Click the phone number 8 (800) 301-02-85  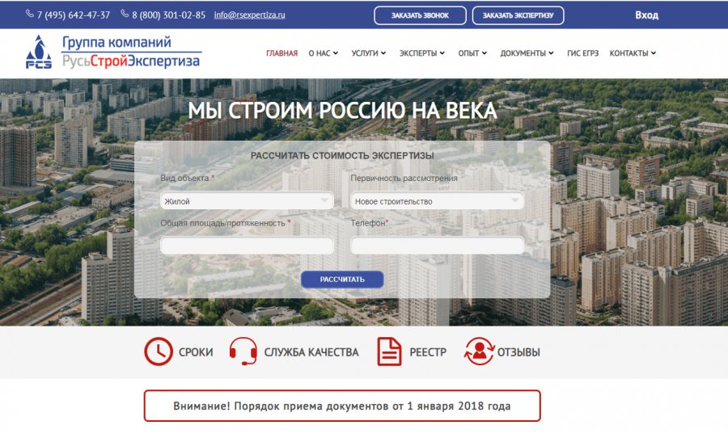(168, 15)
